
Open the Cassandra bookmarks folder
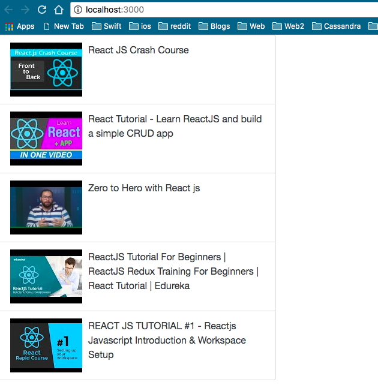(337, 26)
